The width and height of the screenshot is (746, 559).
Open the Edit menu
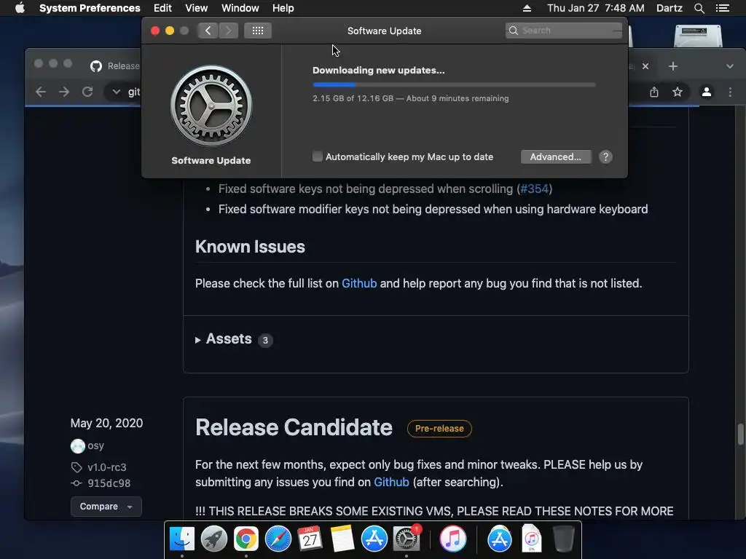[x=162, y=8]
